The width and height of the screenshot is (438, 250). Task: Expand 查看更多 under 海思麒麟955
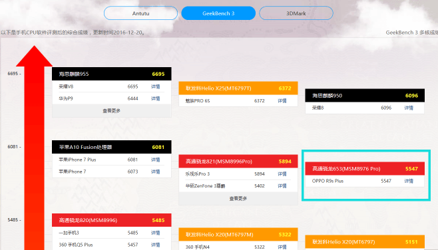[x=111, y=111]
